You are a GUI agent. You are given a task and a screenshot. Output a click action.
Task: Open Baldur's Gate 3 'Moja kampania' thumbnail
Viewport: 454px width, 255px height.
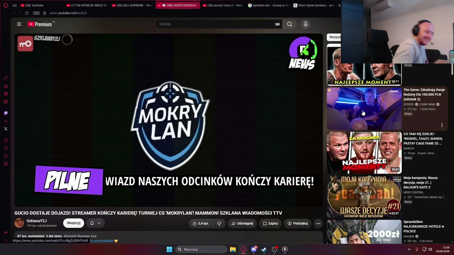tap(364, 197)
